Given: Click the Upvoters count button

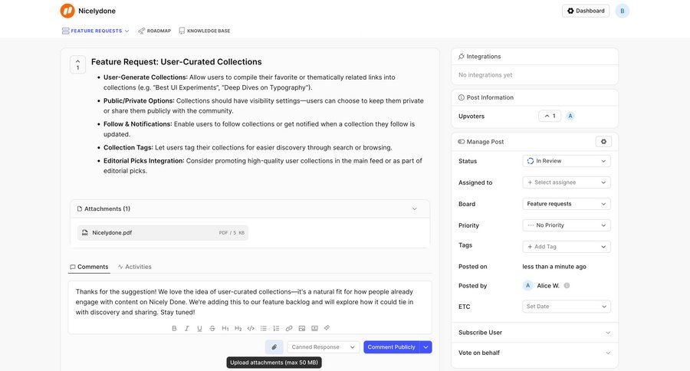Looking at the screenshot, I should pyautogui.click(x=550, y=117).
